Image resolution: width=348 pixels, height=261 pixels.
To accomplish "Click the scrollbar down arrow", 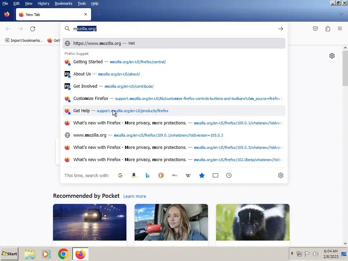I will (x=345, y=243).
